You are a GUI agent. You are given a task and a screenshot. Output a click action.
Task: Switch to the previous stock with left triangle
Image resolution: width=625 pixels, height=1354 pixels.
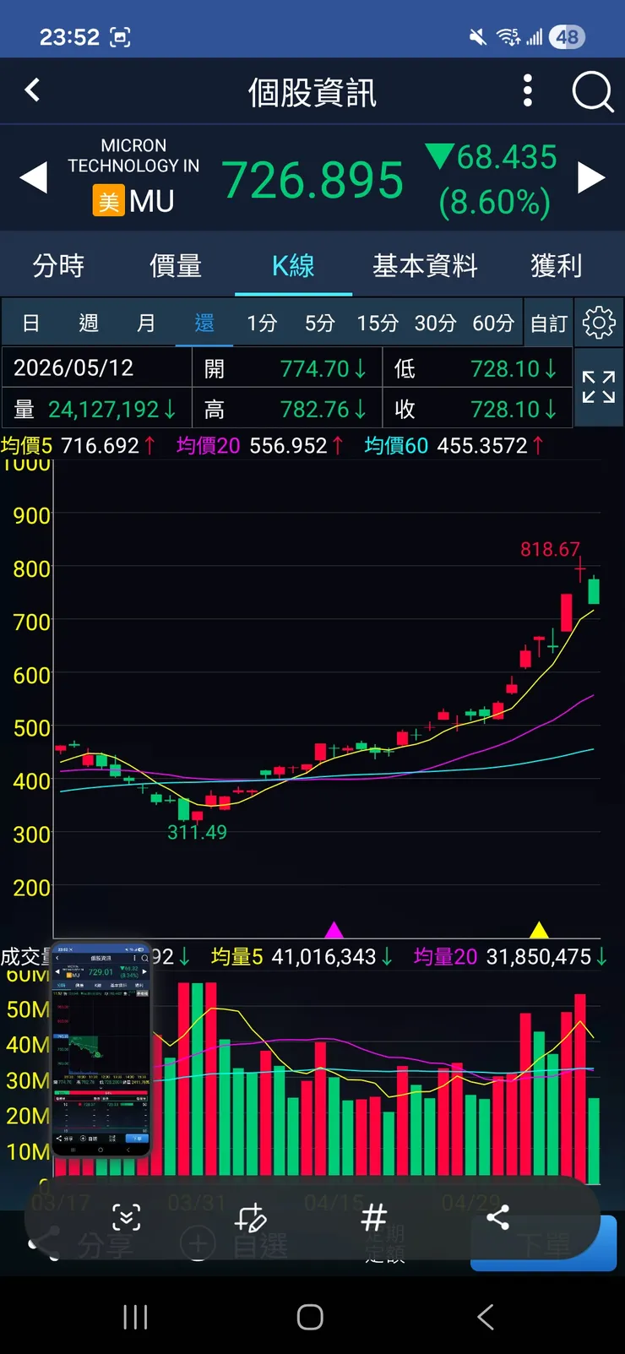pyautogui.click(x=33, y=177)
